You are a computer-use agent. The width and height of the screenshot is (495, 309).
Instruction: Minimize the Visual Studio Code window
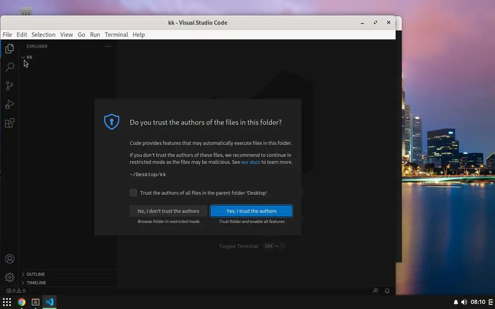tap(362, 22)
